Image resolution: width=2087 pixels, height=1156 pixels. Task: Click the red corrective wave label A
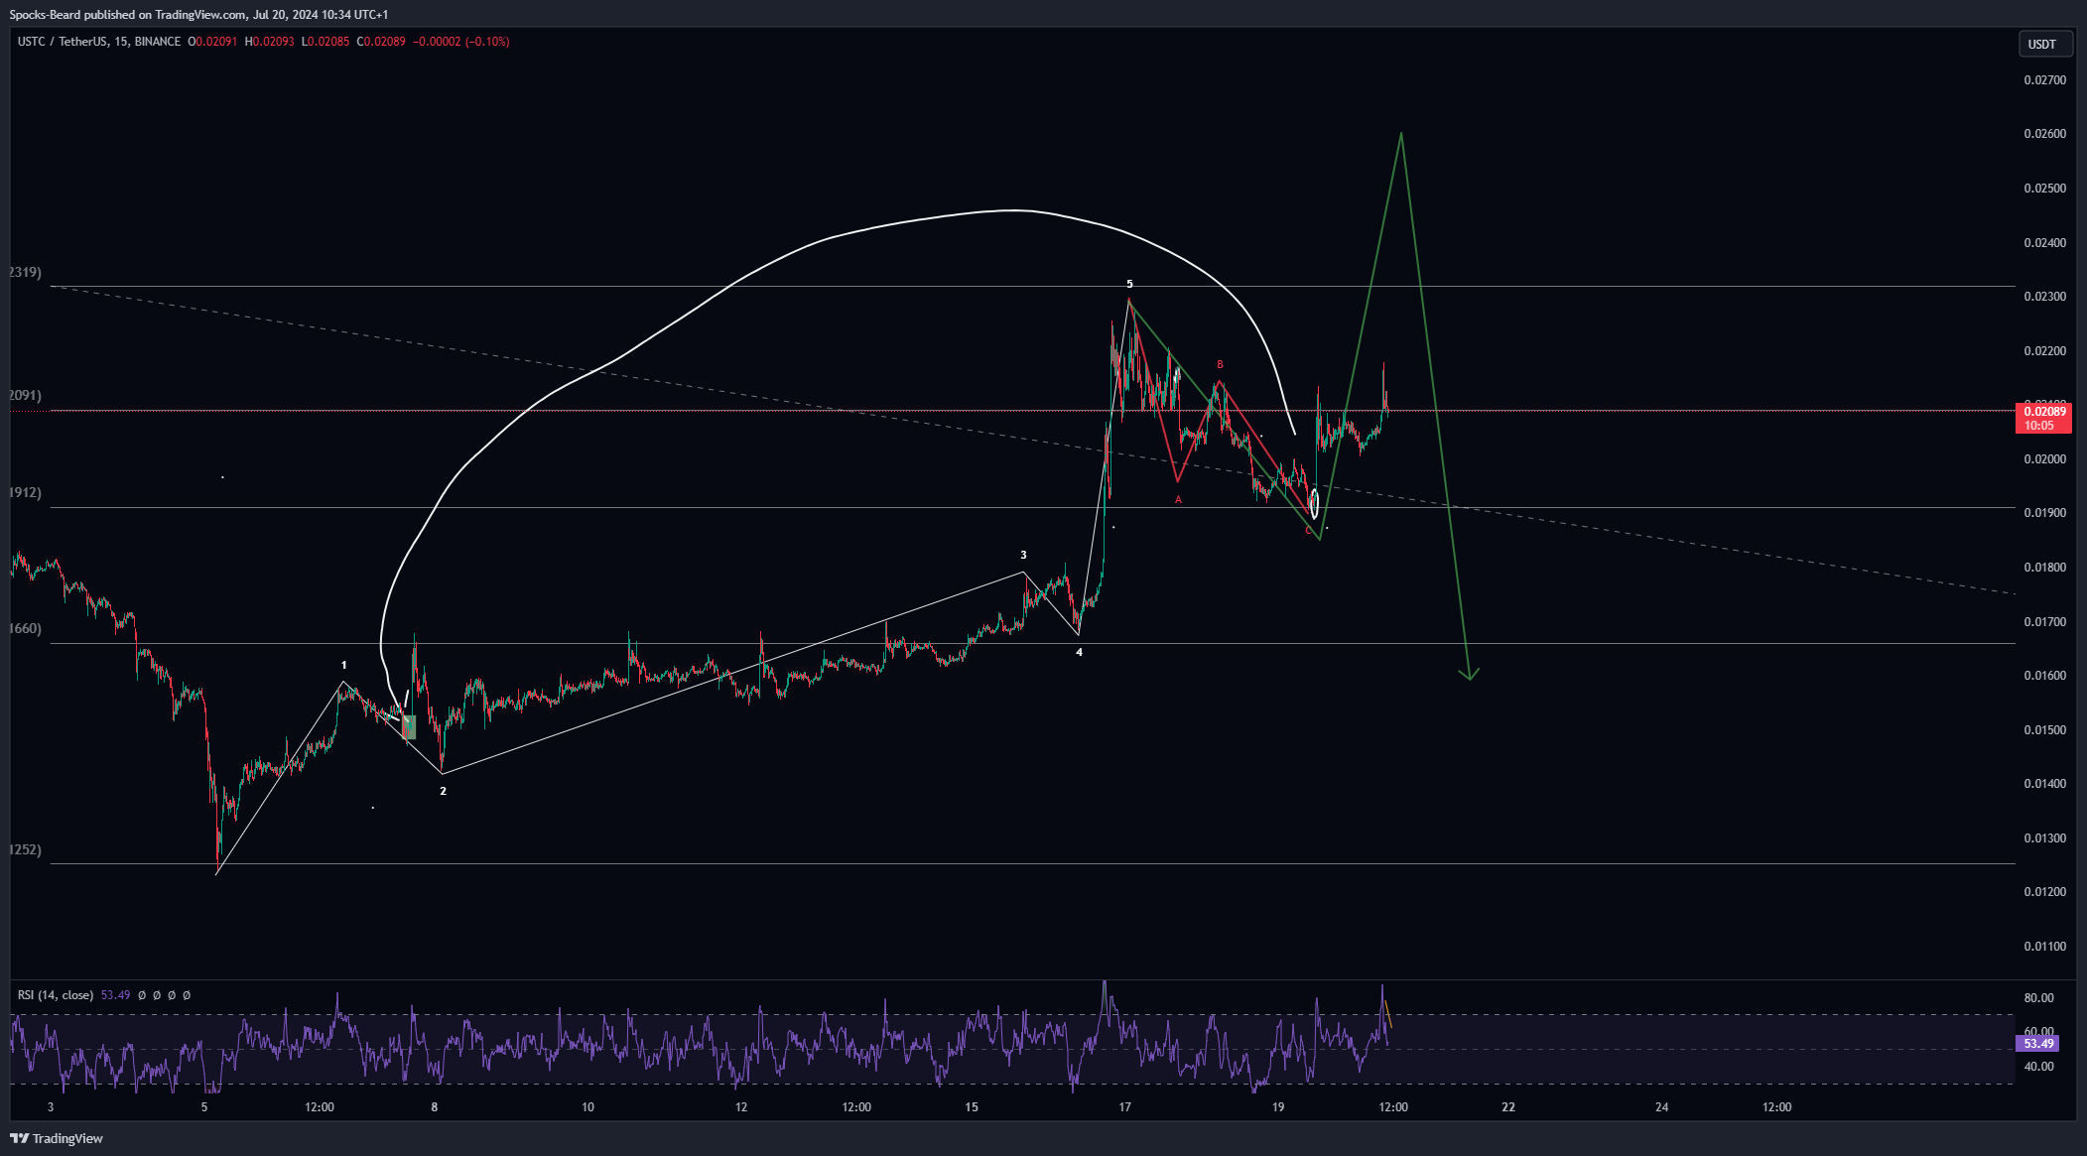coord(1178,500)
